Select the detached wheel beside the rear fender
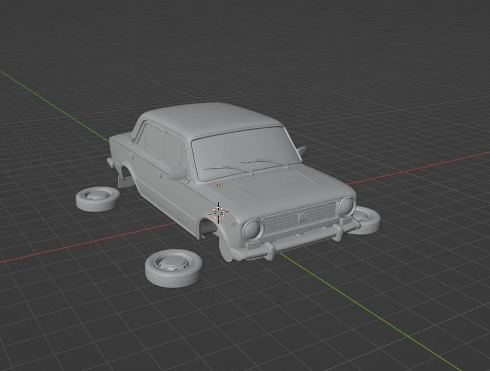 coord(98,199)
